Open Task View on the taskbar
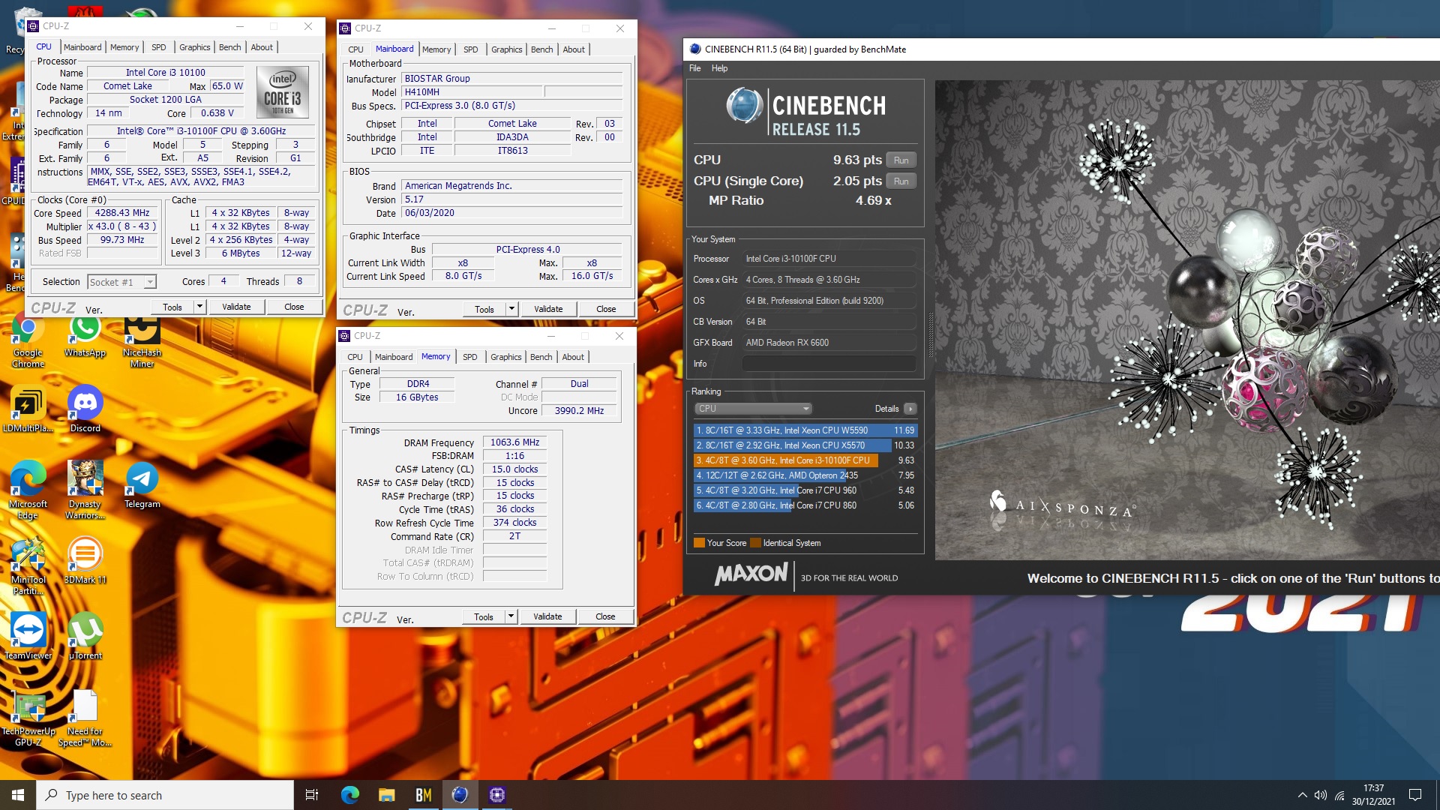 coord(312,795)
